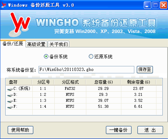This screenshot has width=168, height=139.
Task: Click the drive icon for C: (系统)
Action: (10, 89)
